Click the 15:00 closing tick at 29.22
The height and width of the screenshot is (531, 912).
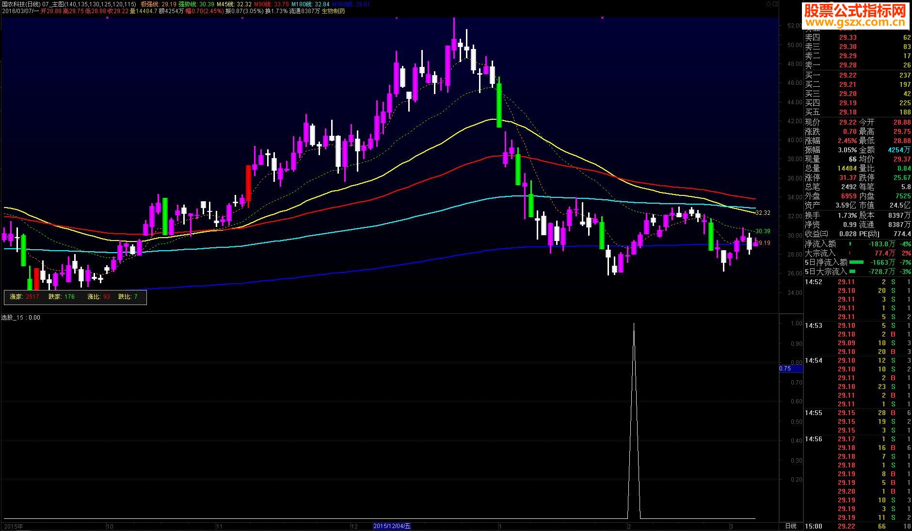(x=858, y=526)
